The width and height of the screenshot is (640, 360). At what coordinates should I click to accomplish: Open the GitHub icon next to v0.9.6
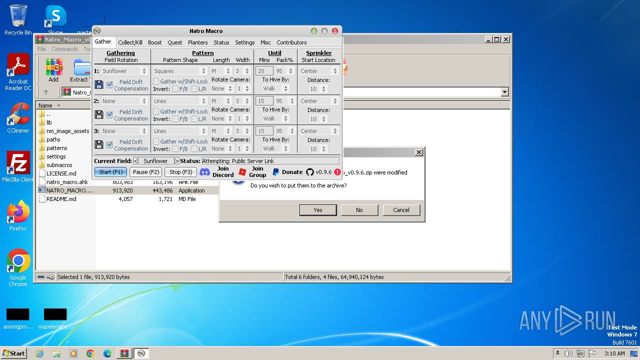[x=310, y=172]
